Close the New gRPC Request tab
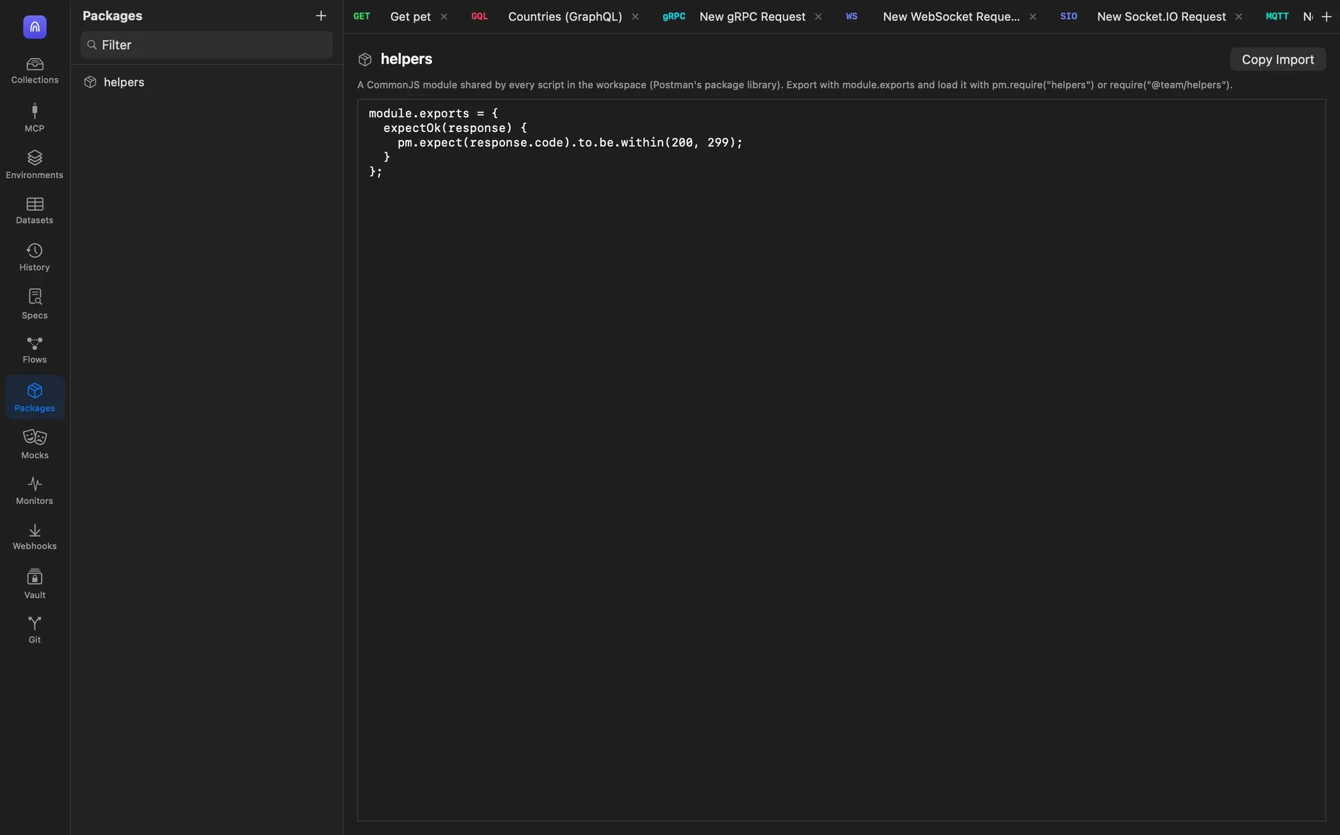Image resolution: width=1340 pixels, height=835 pixels. click(818, 17)
